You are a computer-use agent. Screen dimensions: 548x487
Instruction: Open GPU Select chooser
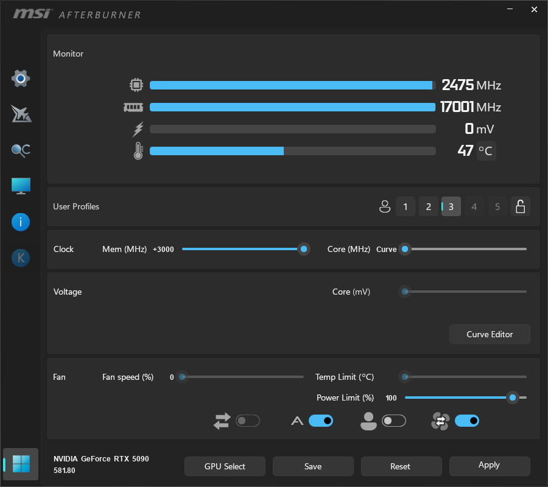click(x=225, y=466)
